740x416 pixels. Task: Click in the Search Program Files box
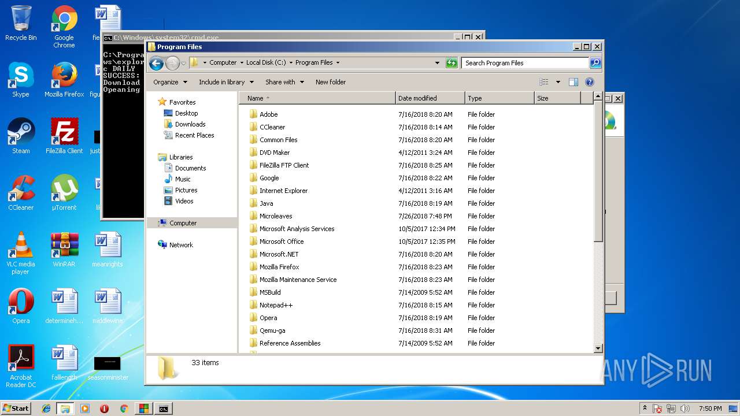(x=526, y=63)
